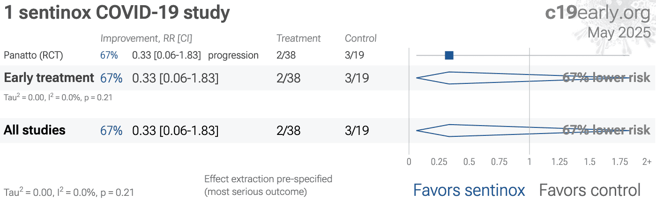This screenshot has height=201, width=656.
Task: Click the Treatment column header
Action: coord(298,38)
